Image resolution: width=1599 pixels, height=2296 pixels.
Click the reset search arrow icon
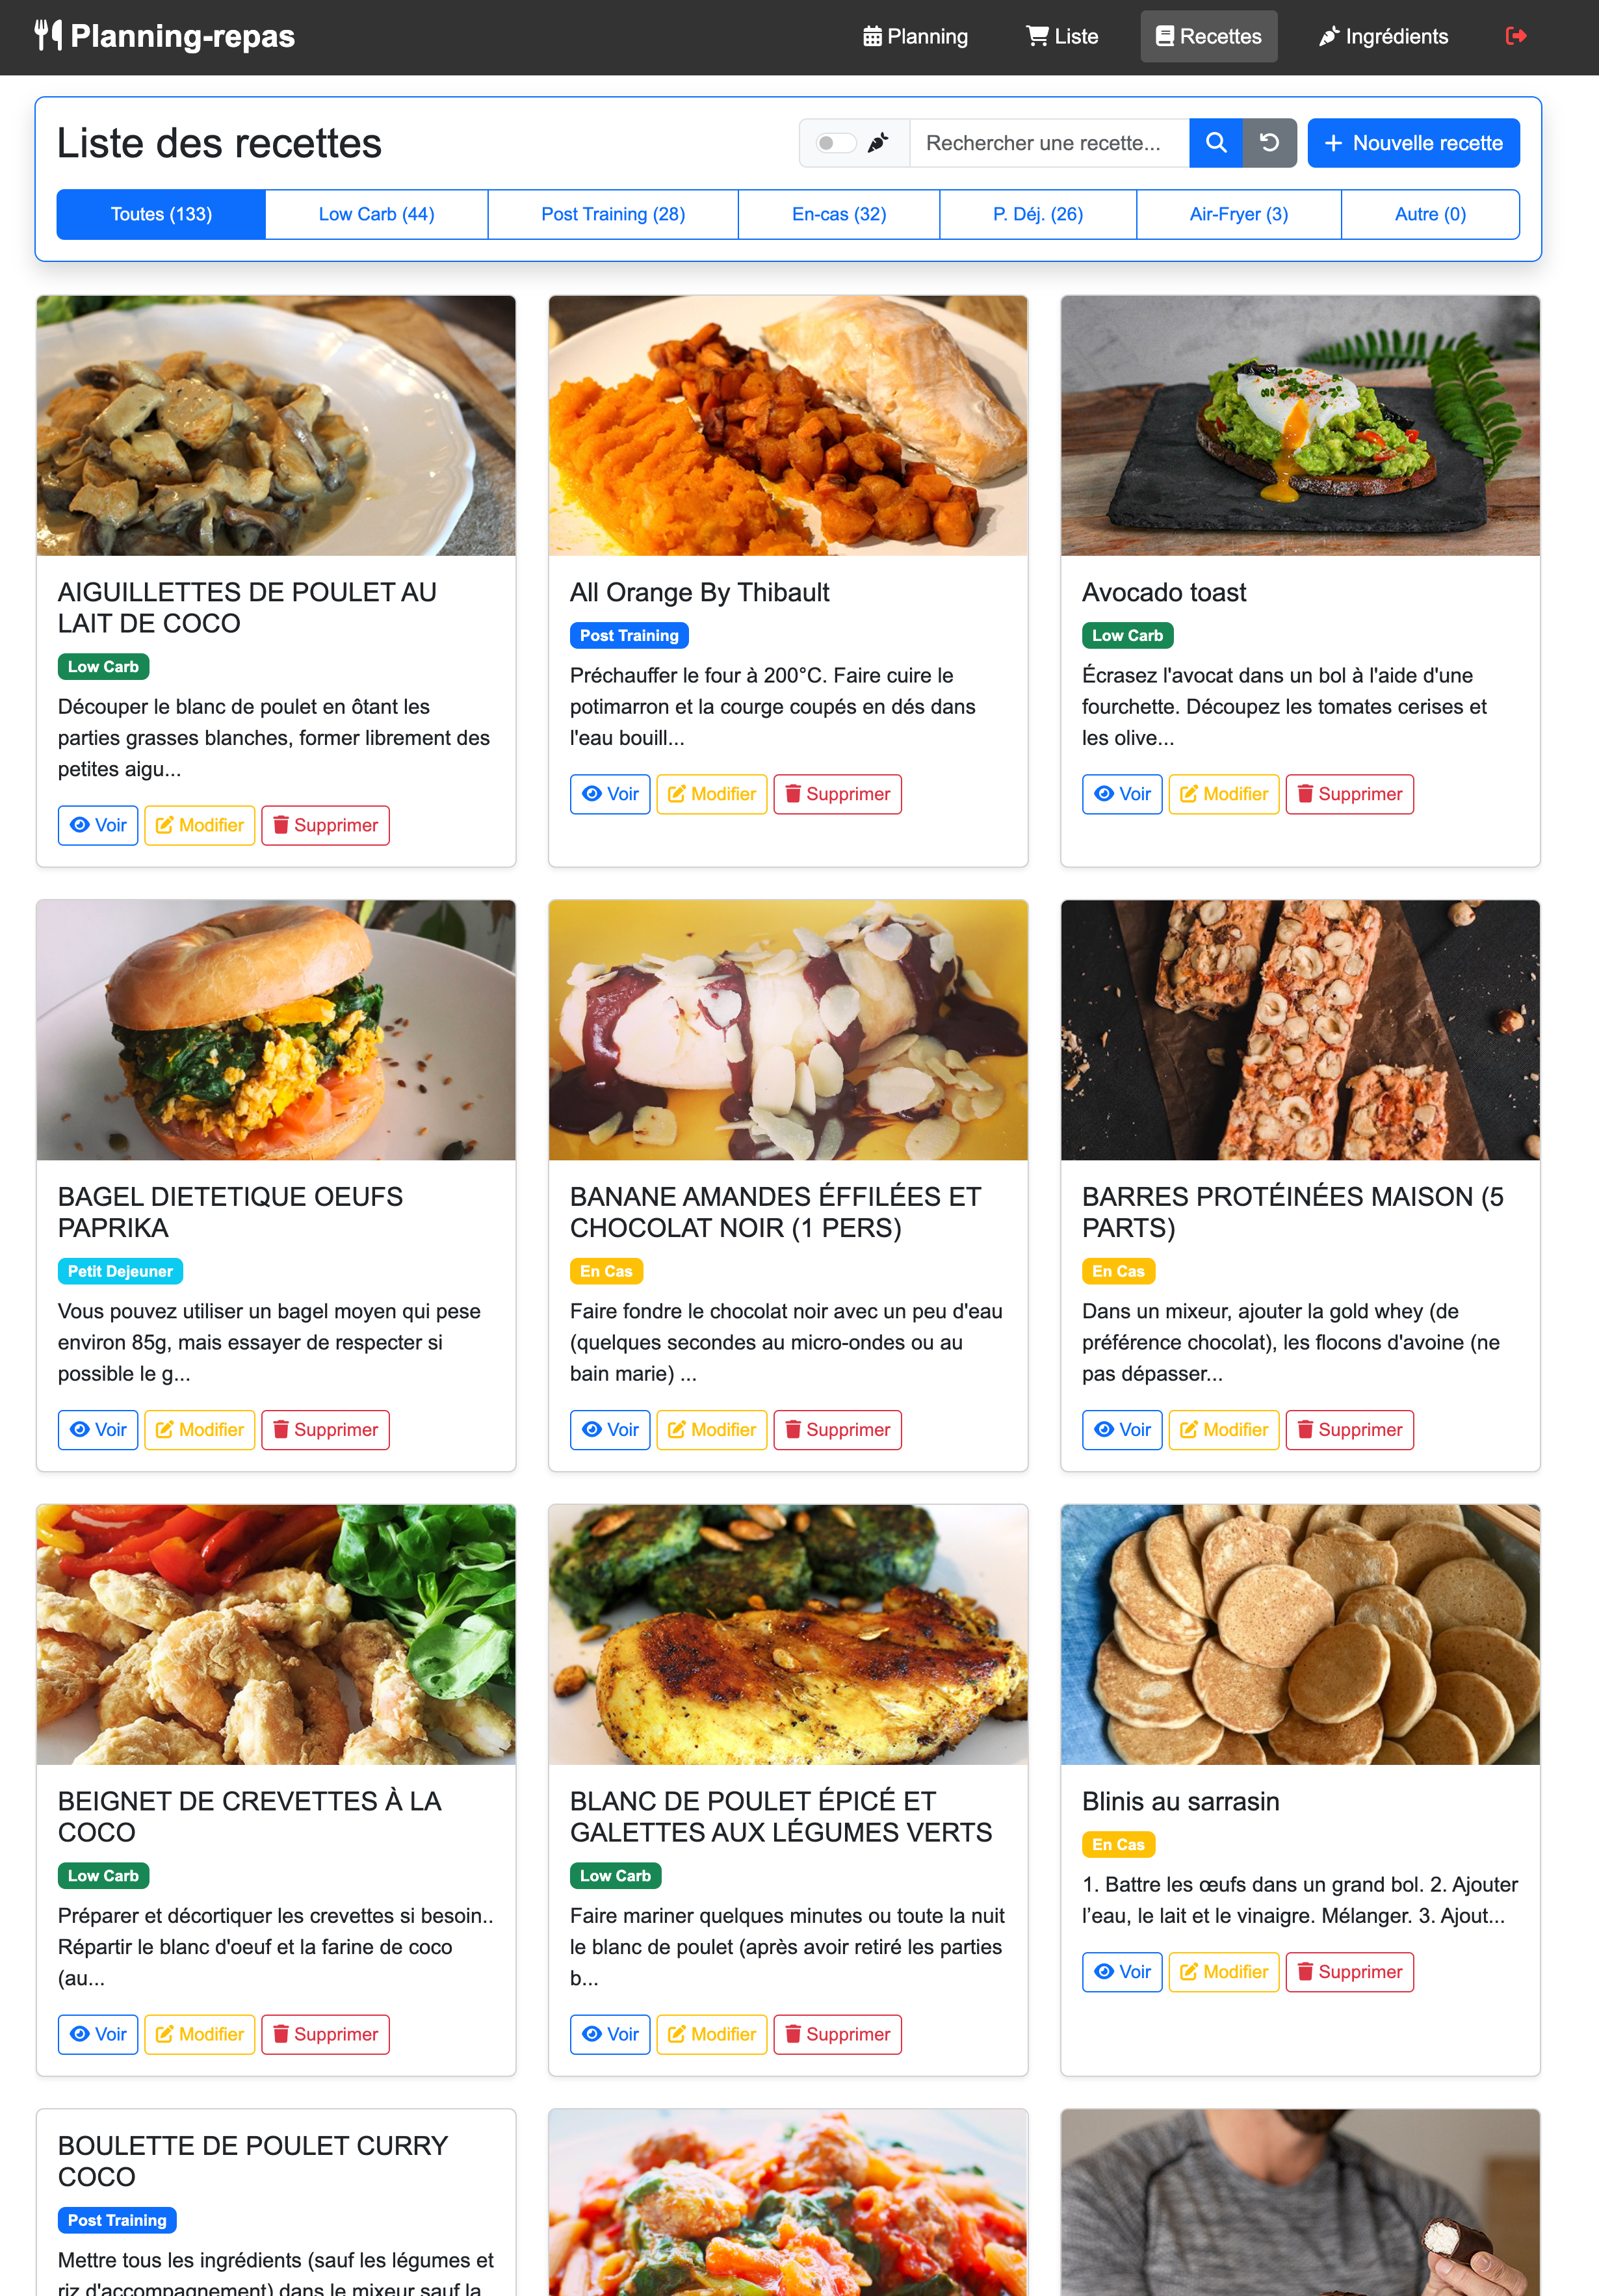(x=1269, y=143)
